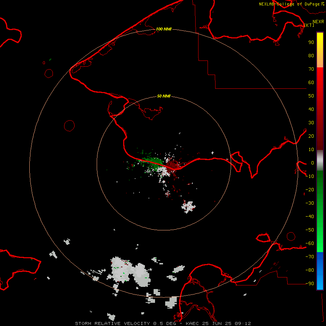Click the "0.5 DEG" elevation angle text
Viewport: 326px width, 326px height.
tap(165, 323)
